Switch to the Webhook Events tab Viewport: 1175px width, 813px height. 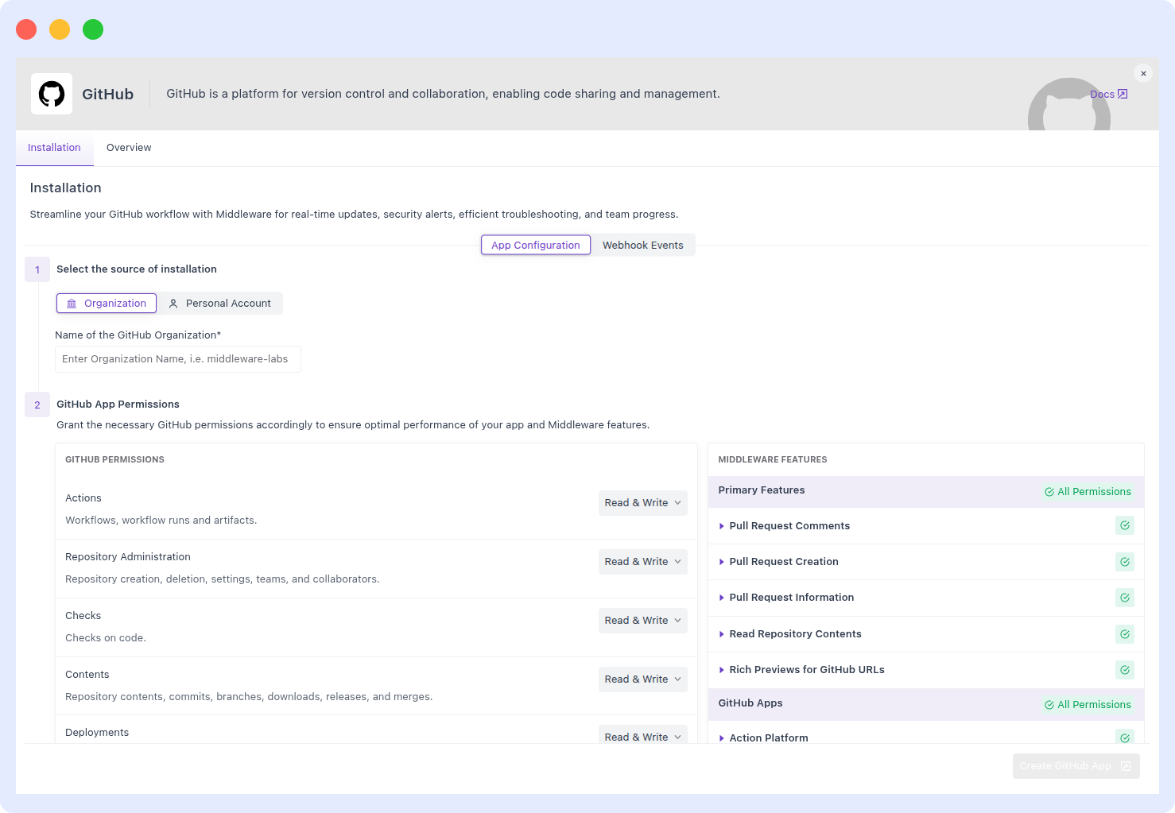[x=642, y=245]
